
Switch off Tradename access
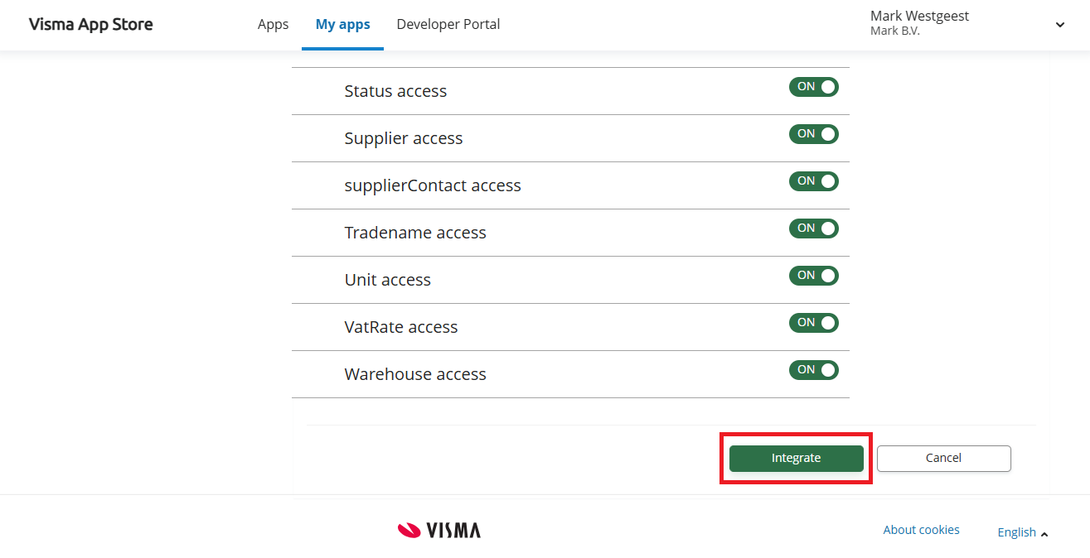tap(813, 228)
